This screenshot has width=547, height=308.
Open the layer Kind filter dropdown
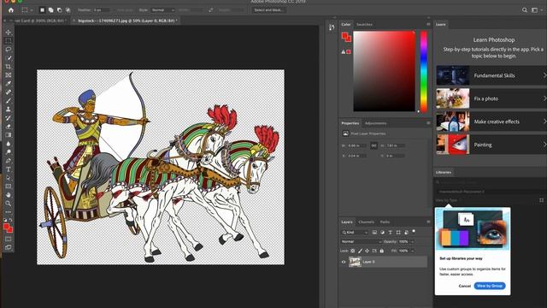point(355,232)
